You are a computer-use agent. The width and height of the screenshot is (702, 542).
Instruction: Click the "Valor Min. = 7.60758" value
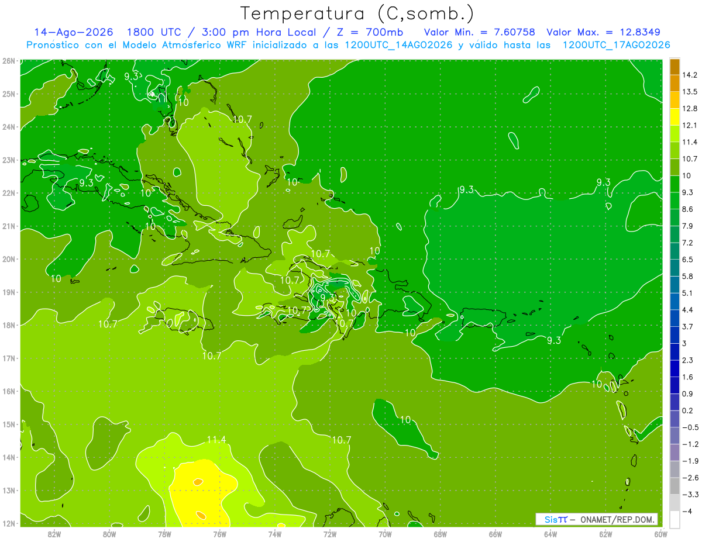click(479, 32)
